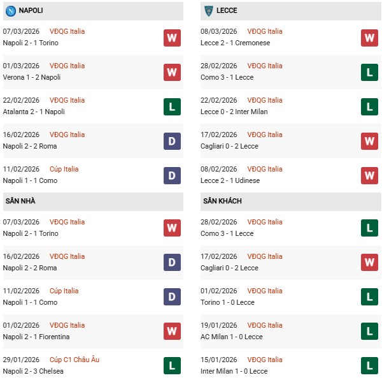Click W badge for Napoli 2-1 Torino in the top Napoli list
The width and height of the screenshot is (382, 380).
pyautogui.click(x=172, y=38)
